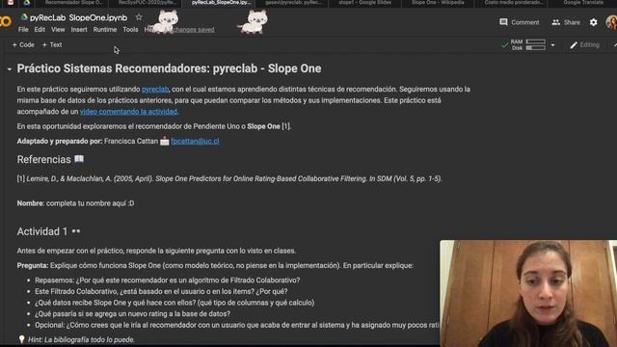Click the bullet '¿Qué datos recibe Slope One'
The image size is (617, 347).
(174, 303)
